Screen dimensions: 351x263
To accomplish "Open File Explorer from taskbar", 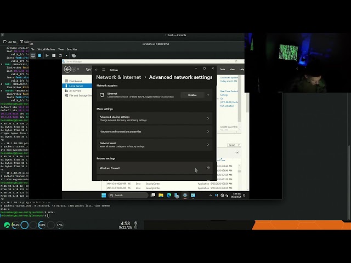I will click(x=161, y=195).
